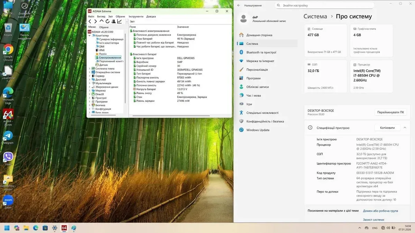The width and height of the screenshot is (415, 233).
Task: Go up one level with AIDA64 Up arrow
Action: (102, 21)
